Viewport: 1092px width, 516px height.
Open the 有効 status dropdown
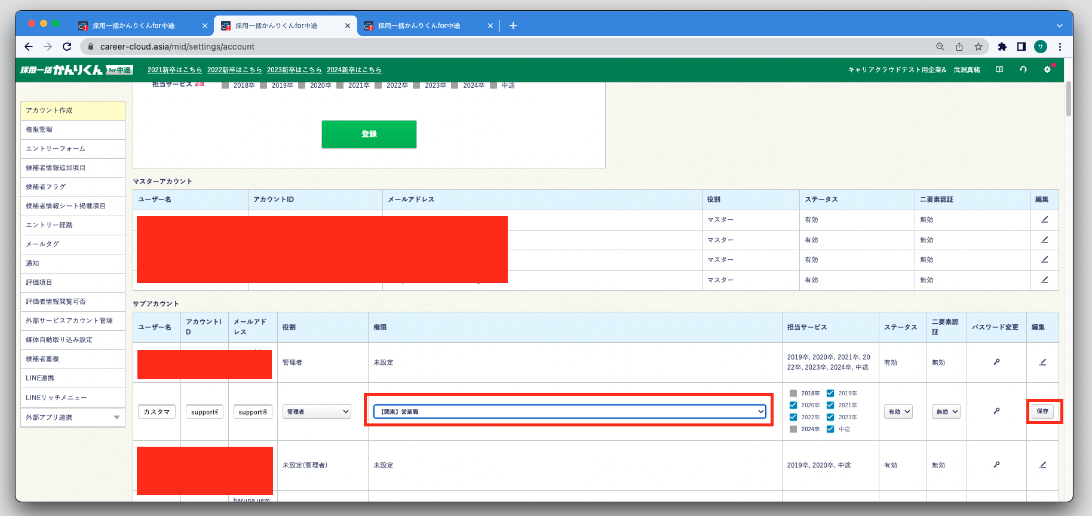click(x=898, y=411)
